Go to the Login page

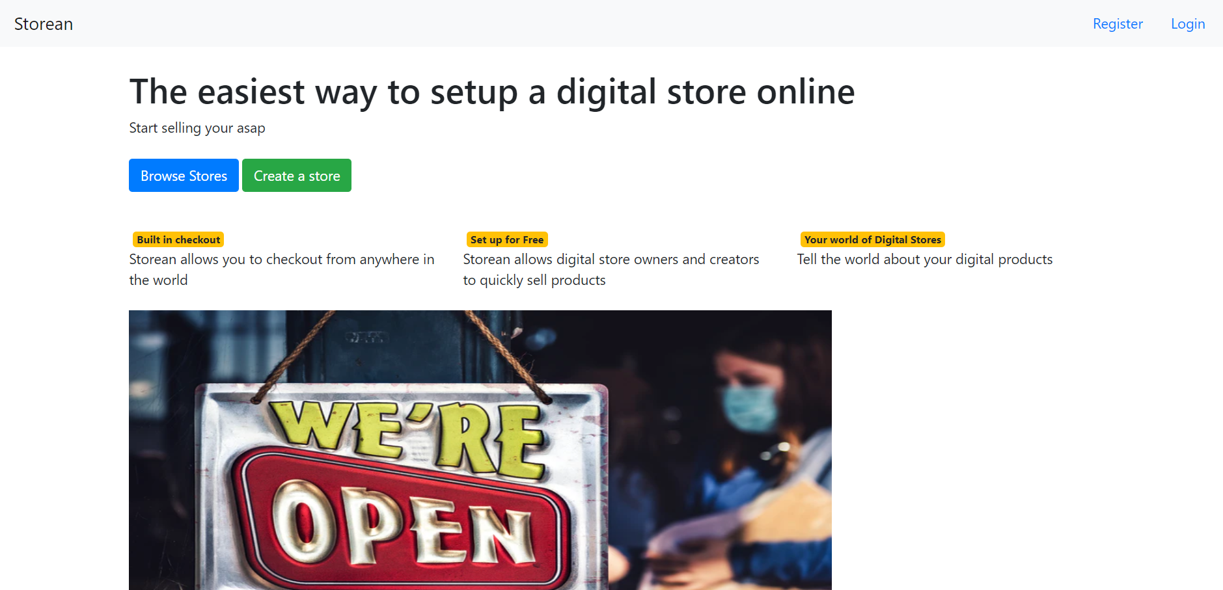(1188, 24)
